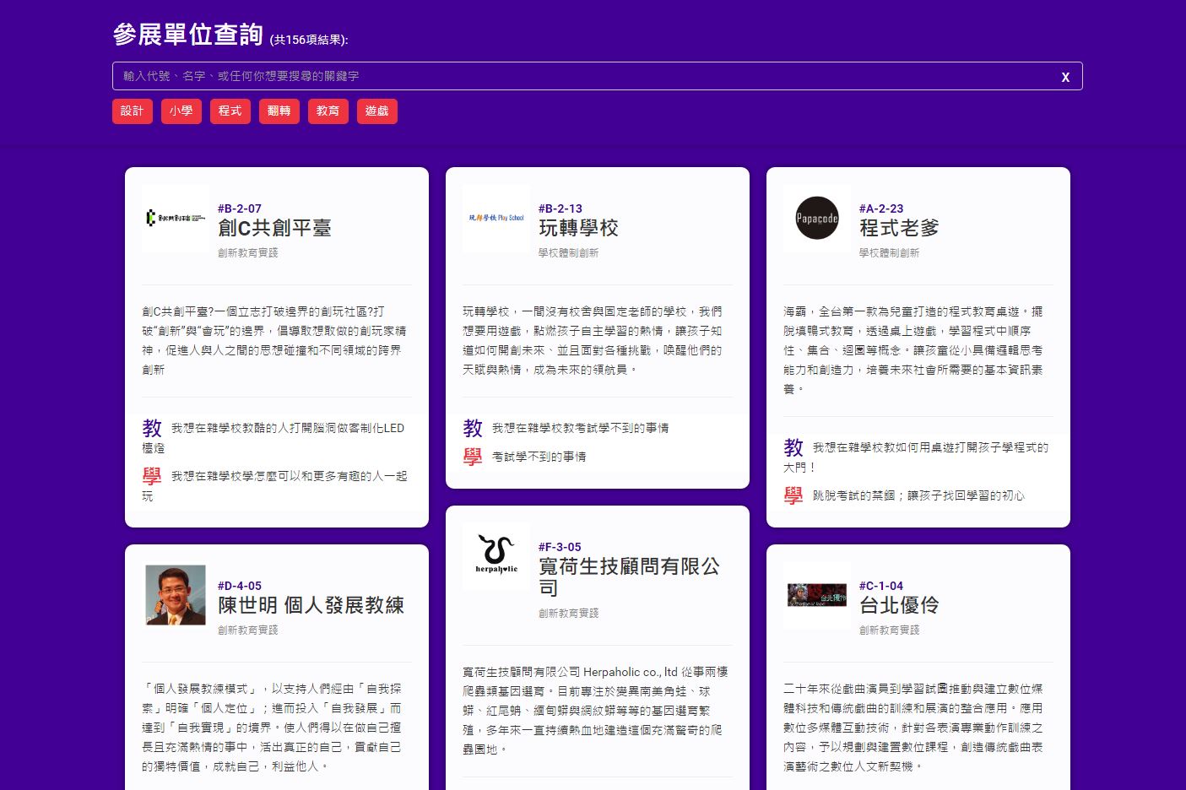This screenshot has height=790, width=1186.
Task: Click the round Papacode logo
Action: click(x=816, y=219)
